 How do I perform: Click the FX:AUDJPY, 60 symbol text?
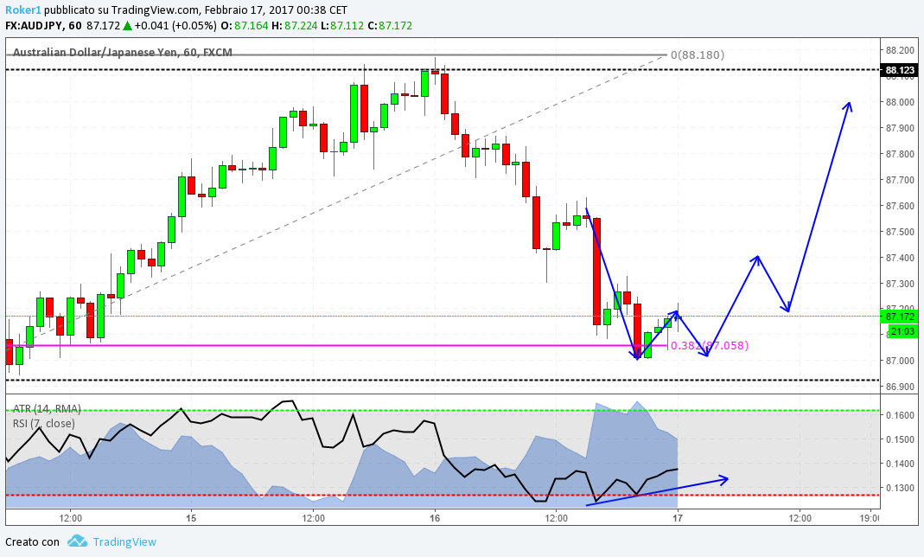(x=43, y=25)
